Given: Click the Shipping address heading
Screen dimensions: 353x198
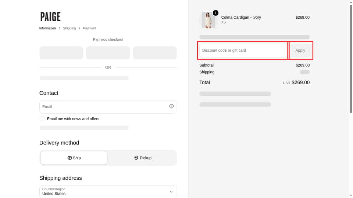Looking at the screenshot, I should (61, 178).
